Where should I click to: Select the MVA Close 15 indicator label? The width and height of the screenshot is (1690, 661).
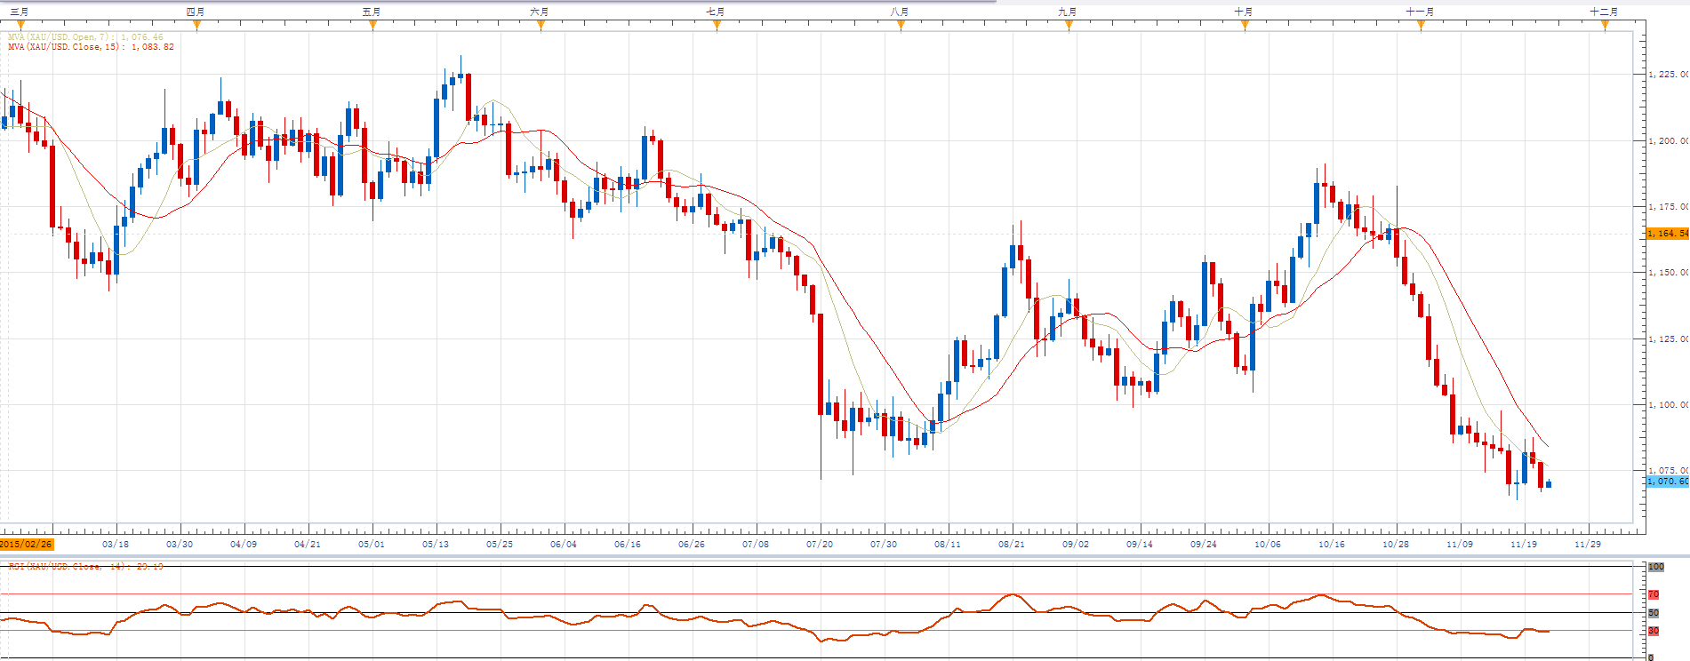pyautogui.click(x=91, y=47)
